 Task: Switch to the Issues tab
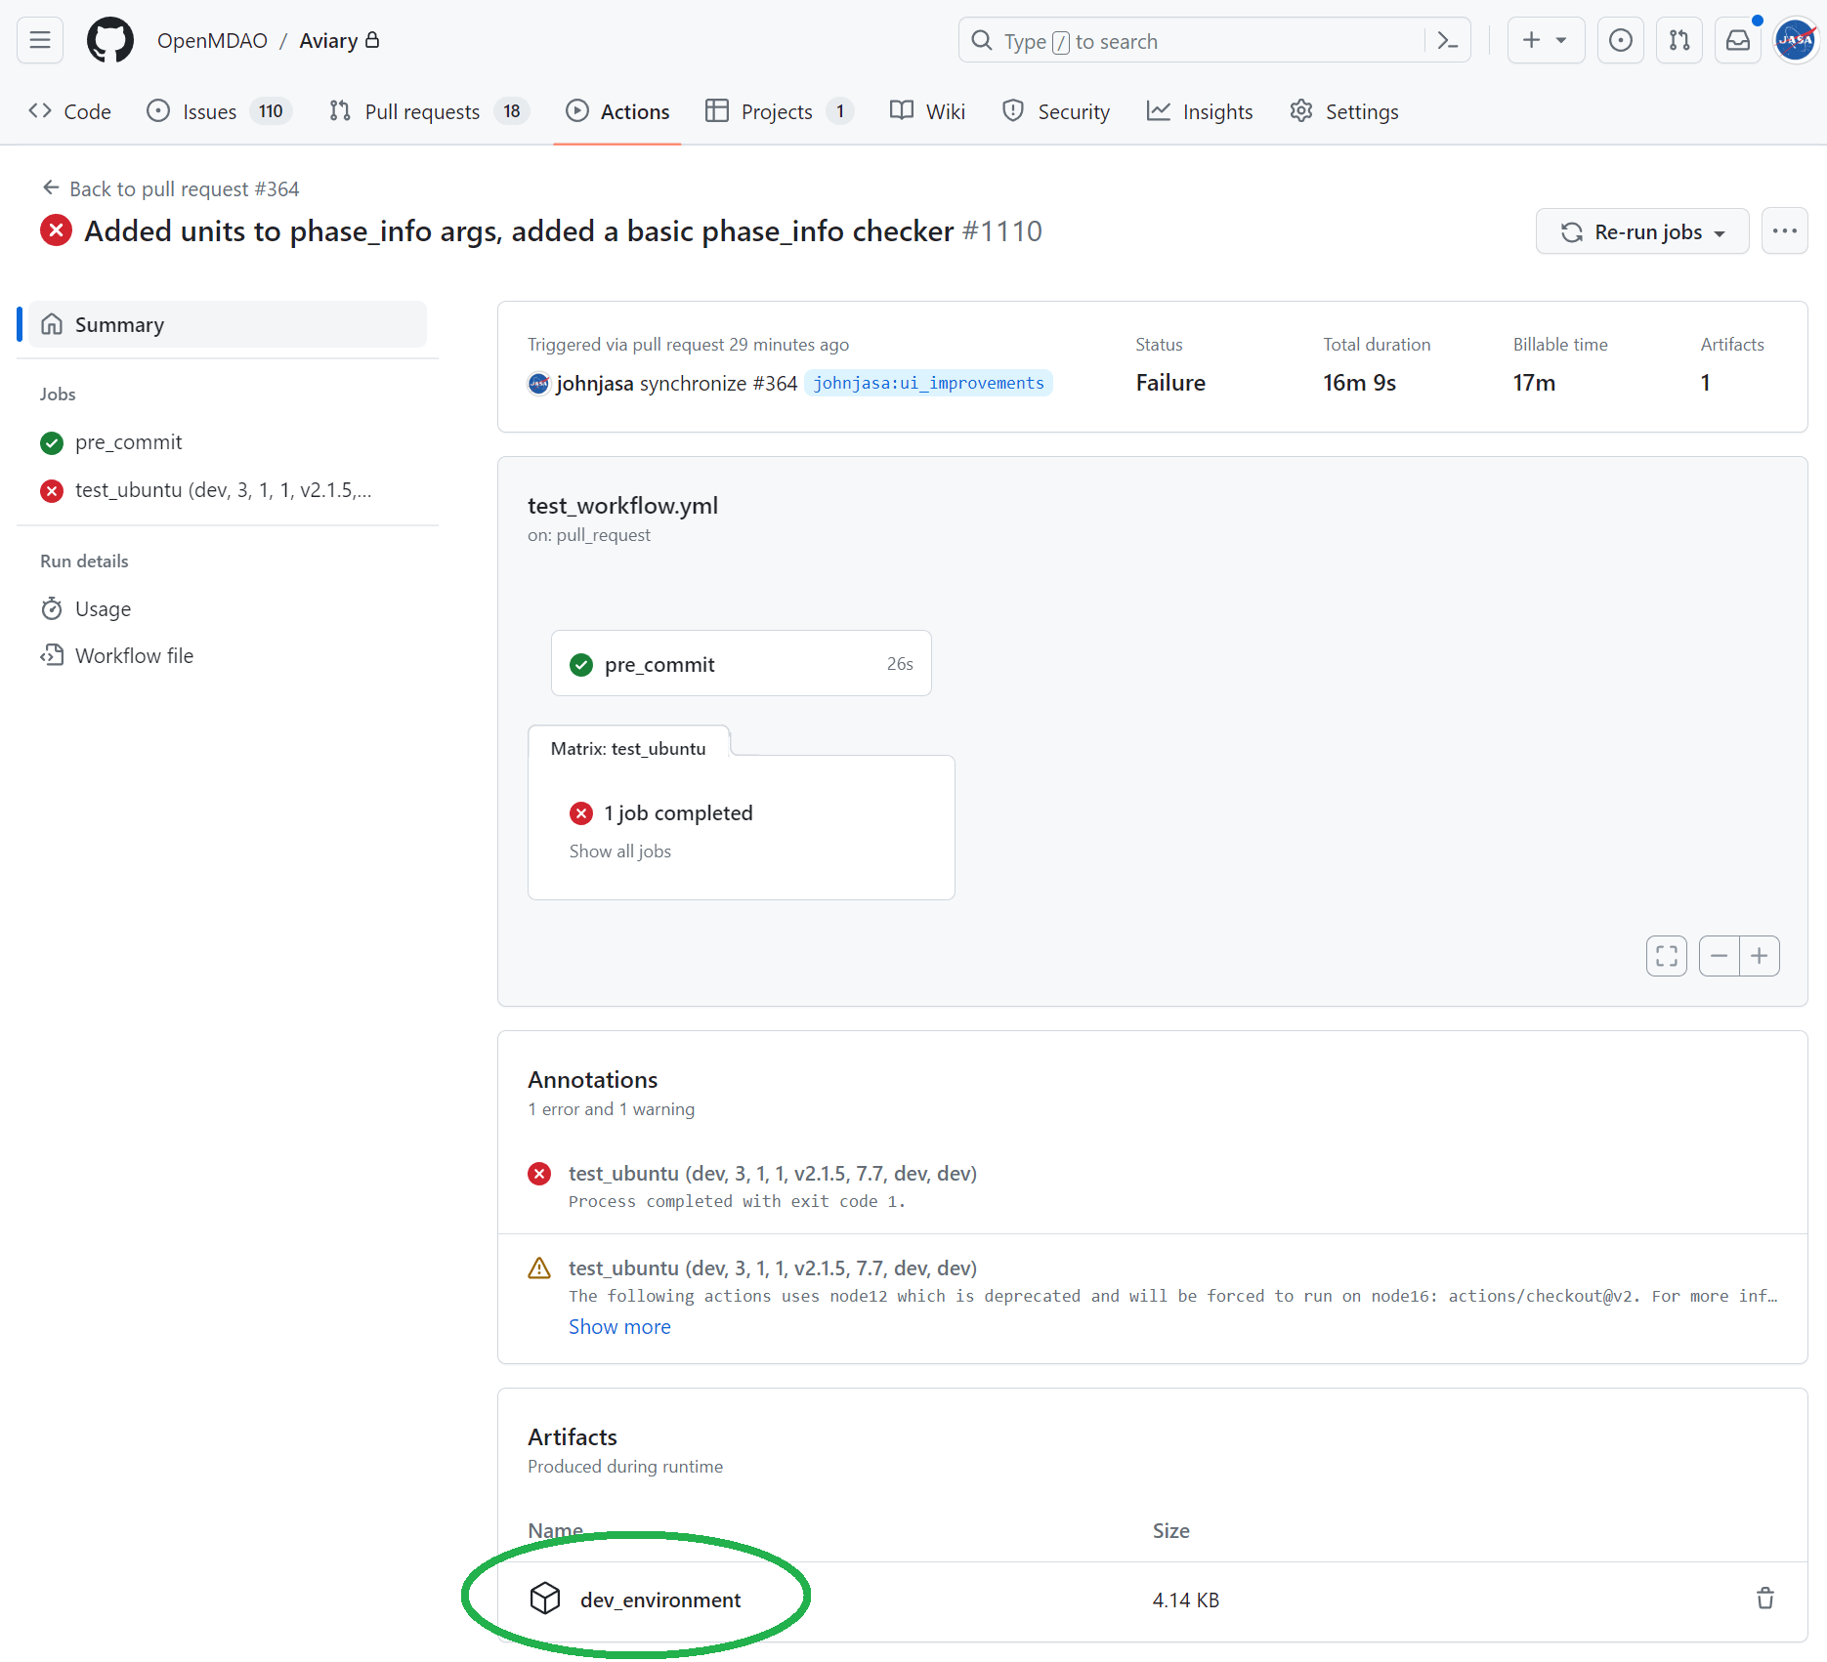[220, 111]
